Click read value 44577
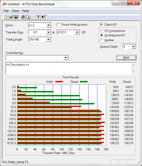142x166 pixels. pyautogui.click(x=129, y=87)
